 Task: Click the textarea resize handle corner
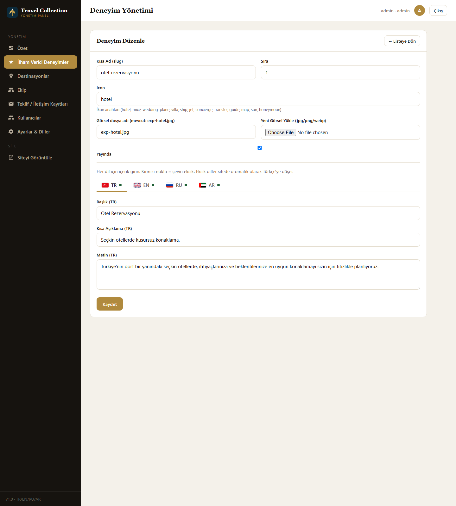pyautogui.click(x=418, y=287)
